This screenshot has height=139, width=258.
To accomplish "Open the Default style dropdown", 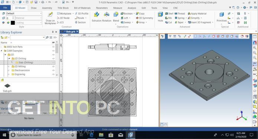I will (24, 13).
